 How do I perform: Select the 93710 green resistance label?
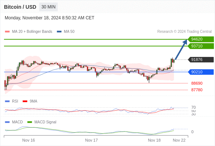click(x=201, y=46)
